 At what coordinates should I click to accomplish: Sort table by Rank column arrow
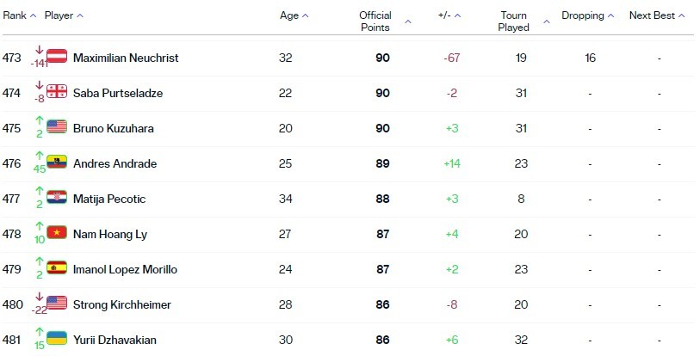pyautogui.click(x=33, y=15)
